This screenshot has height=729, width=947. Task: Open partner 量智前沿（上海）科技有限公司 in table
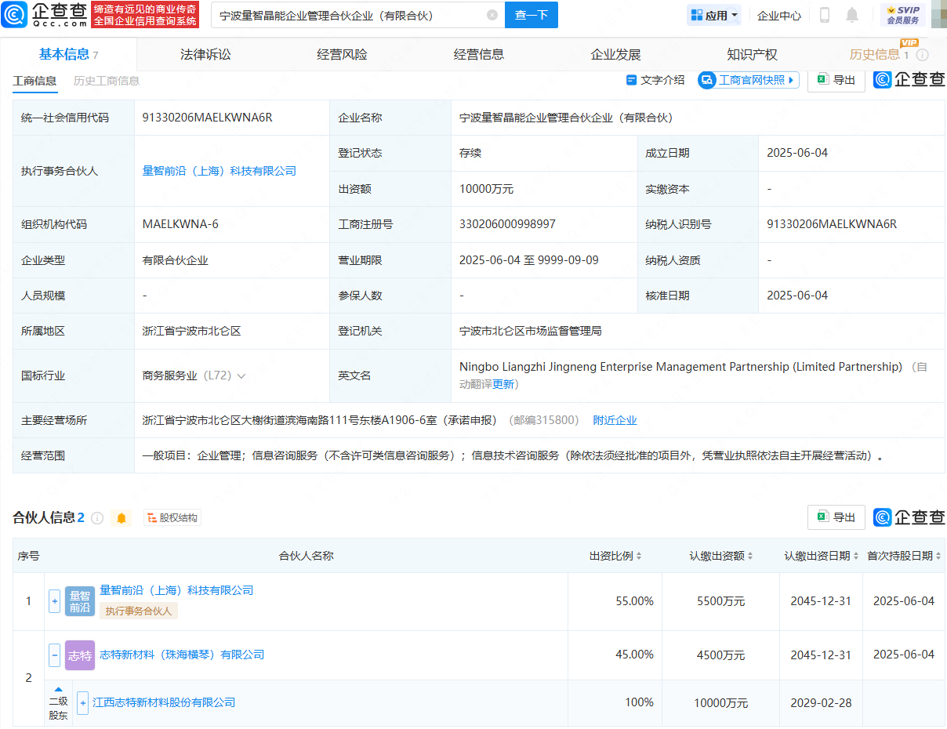176,590
